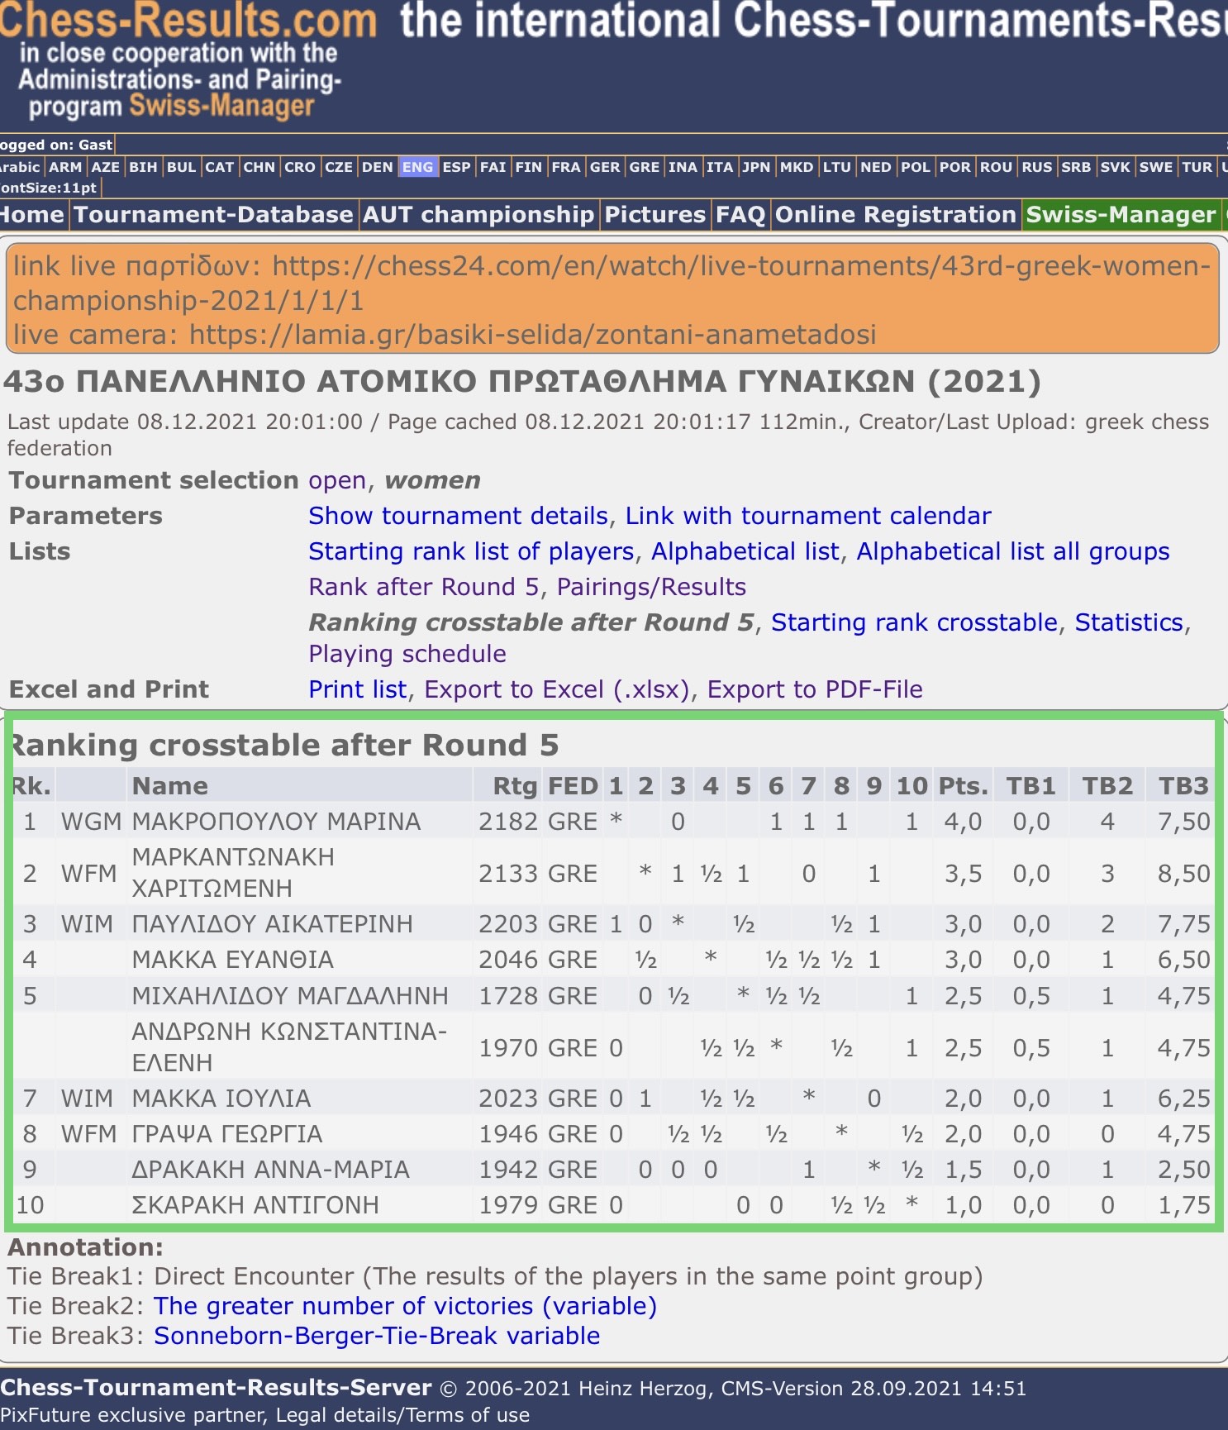Open Tournament-Database menu
Screen dimensions: 1228x1430
click(213, 215)
